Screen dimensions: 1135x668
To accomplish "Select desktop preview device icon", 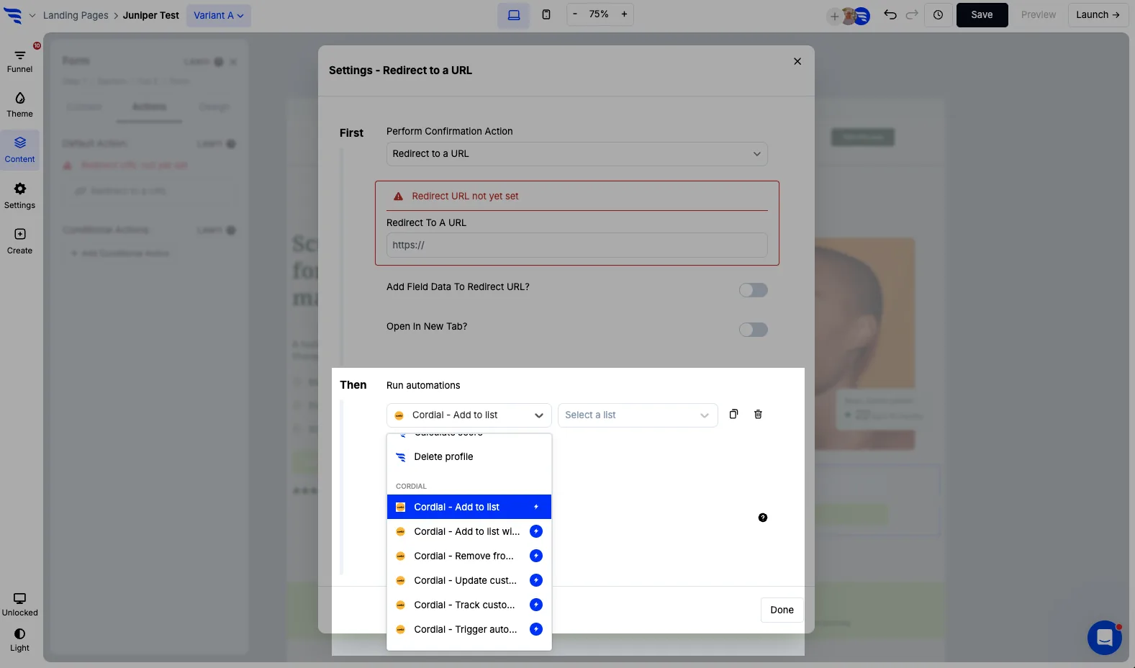I will point(514,14).
